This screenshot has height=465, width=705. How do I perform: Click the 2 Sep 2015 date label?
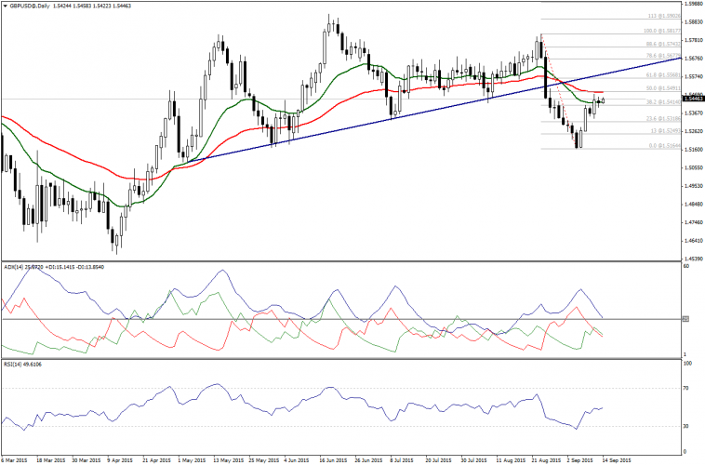[x=580, y=460]
